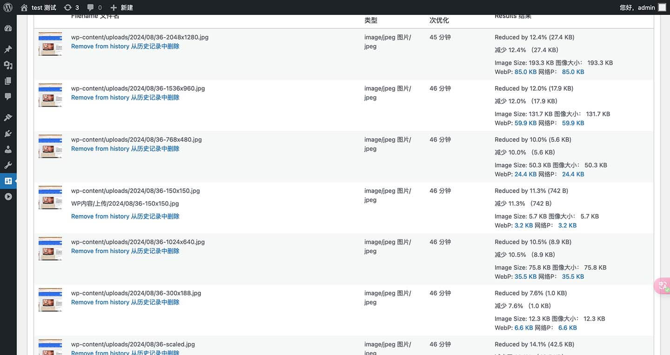The width and height of the screenshot is (670, 355).
Task: Visit site via home icon 'test 测试'
Action: 39,7
